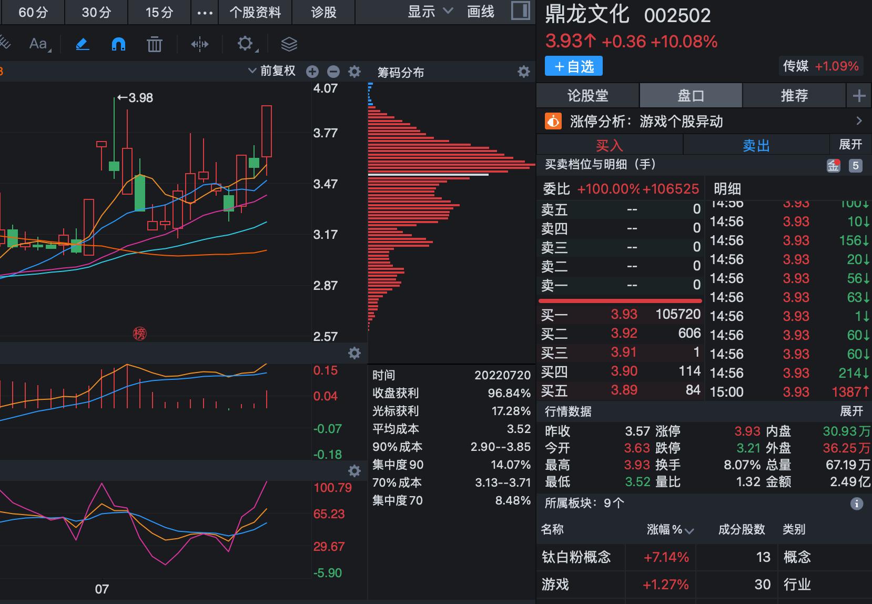The height and width of the screenshot is (604, 872).
Task: Click the last red candlestick on chart
Action: (267, 132)
